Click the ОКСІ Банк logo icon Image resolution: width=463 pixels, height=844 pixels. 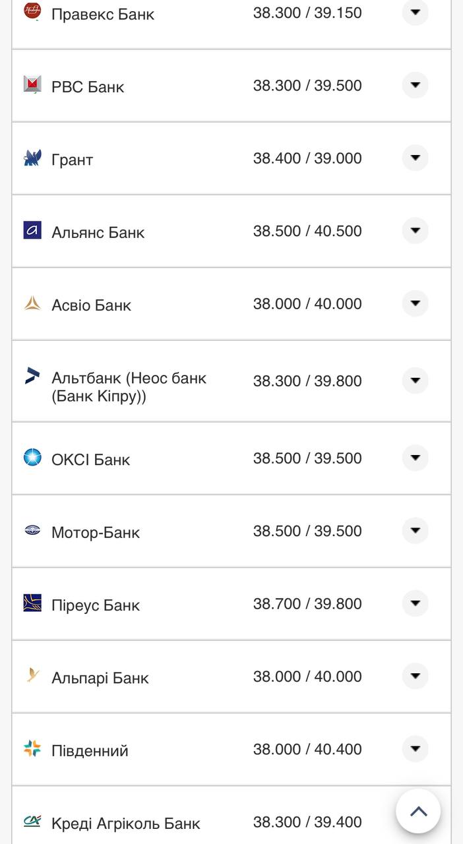(x=32, y=458)
